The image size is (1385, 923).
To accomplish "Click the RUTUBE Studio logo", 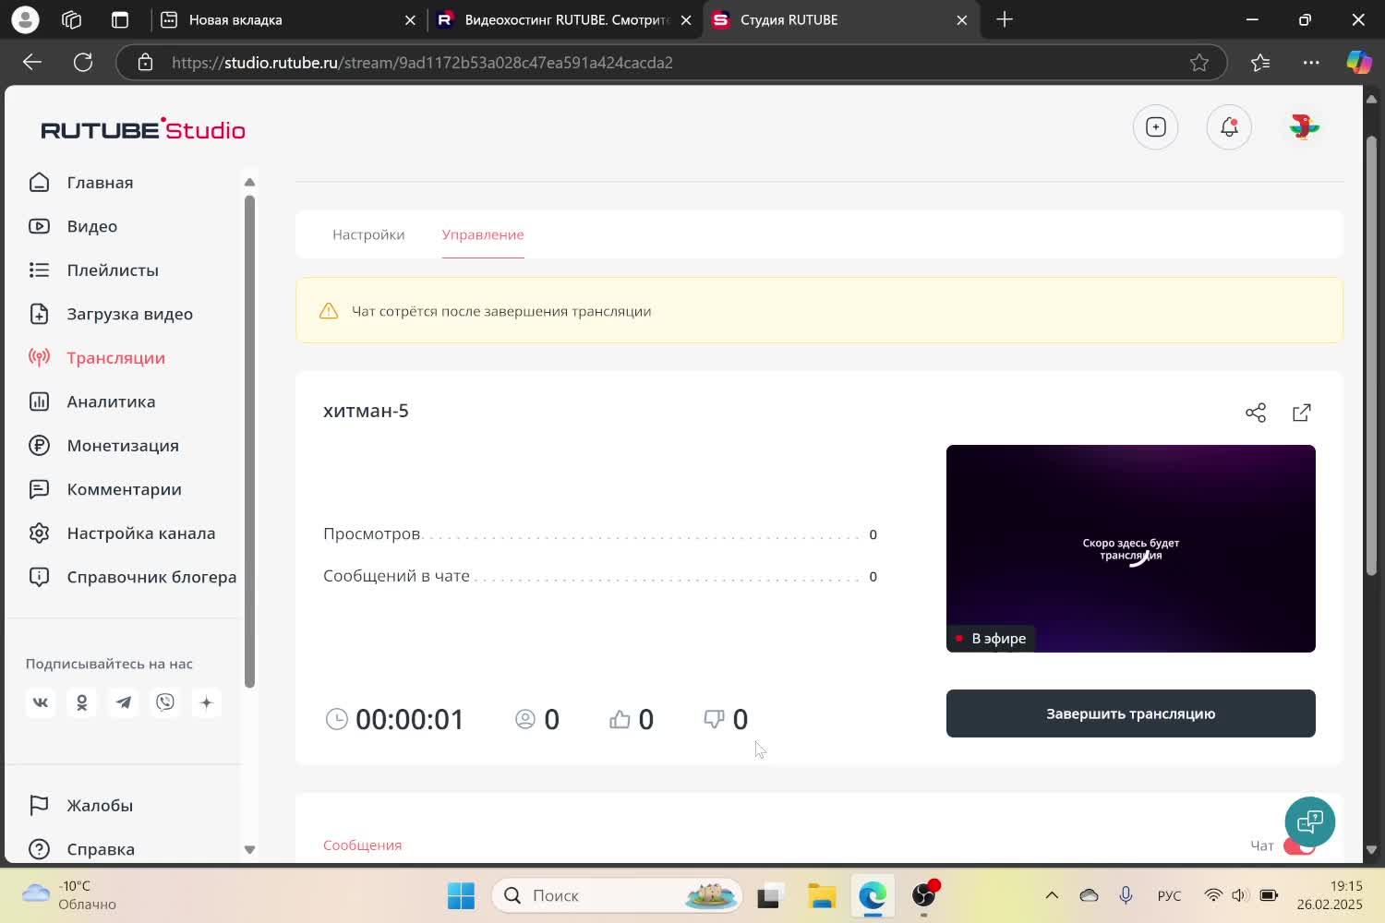I will pos(143,129).
